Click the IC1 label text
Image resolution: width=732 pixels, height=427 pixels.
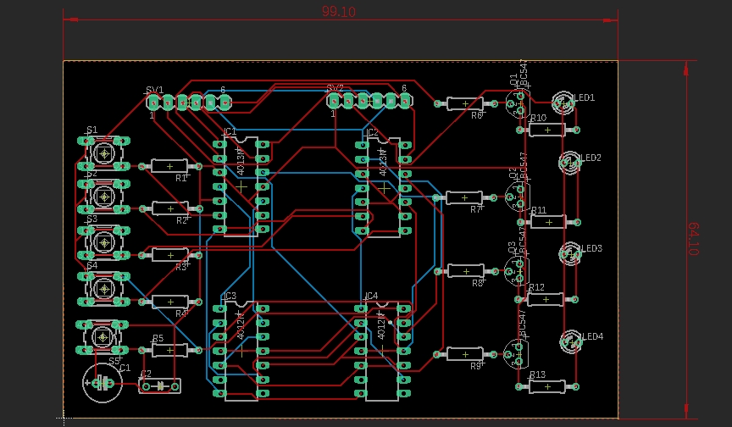click(230, 131)
